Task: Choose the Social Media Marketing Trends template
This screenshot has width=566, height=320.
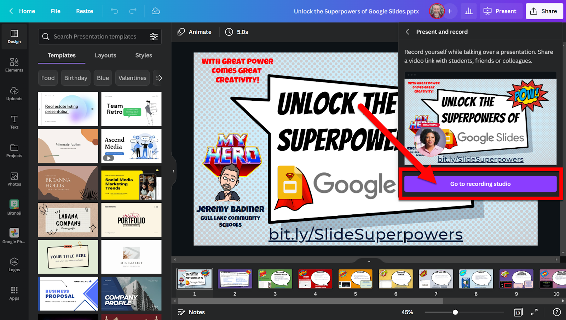Action: click(x=132, y=183)
